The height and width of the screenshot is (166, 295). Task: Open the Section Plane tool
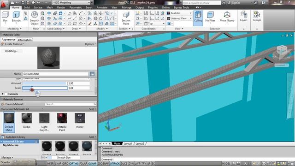[x=126, y=18]
